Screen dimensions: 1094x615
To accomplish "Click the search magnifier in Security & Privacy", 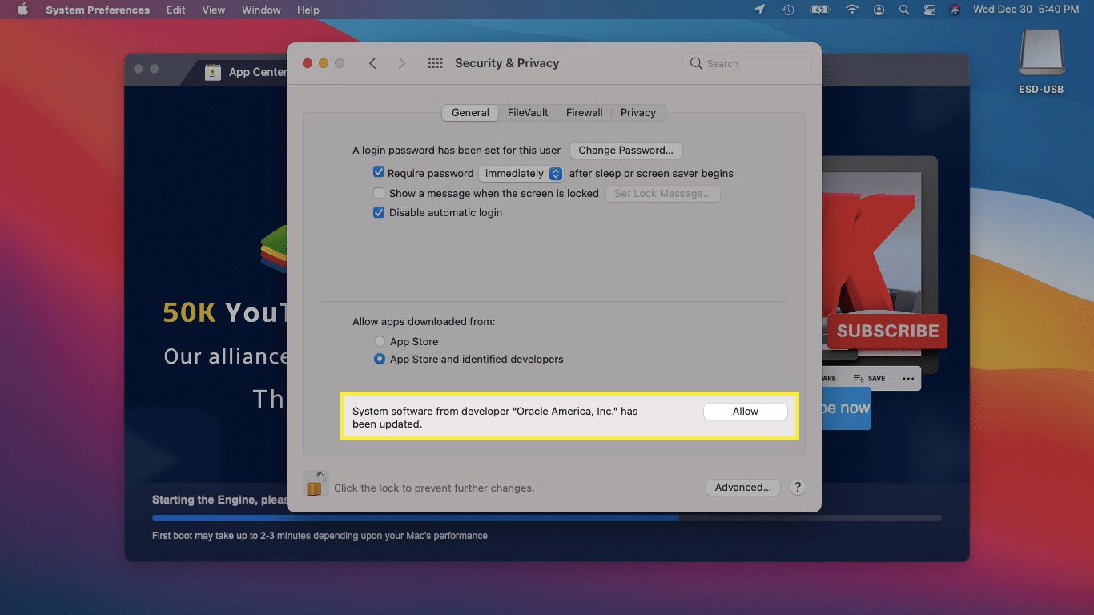I will coord(696,63).
